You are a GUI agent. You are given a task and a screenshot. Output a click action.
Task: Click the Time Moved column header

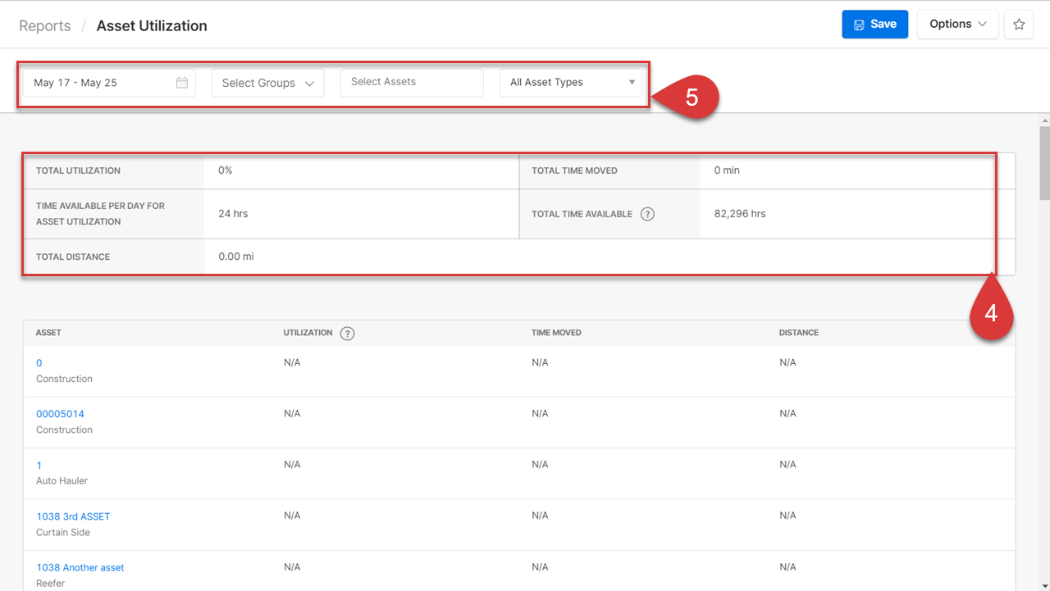click(x=556, y=333)
